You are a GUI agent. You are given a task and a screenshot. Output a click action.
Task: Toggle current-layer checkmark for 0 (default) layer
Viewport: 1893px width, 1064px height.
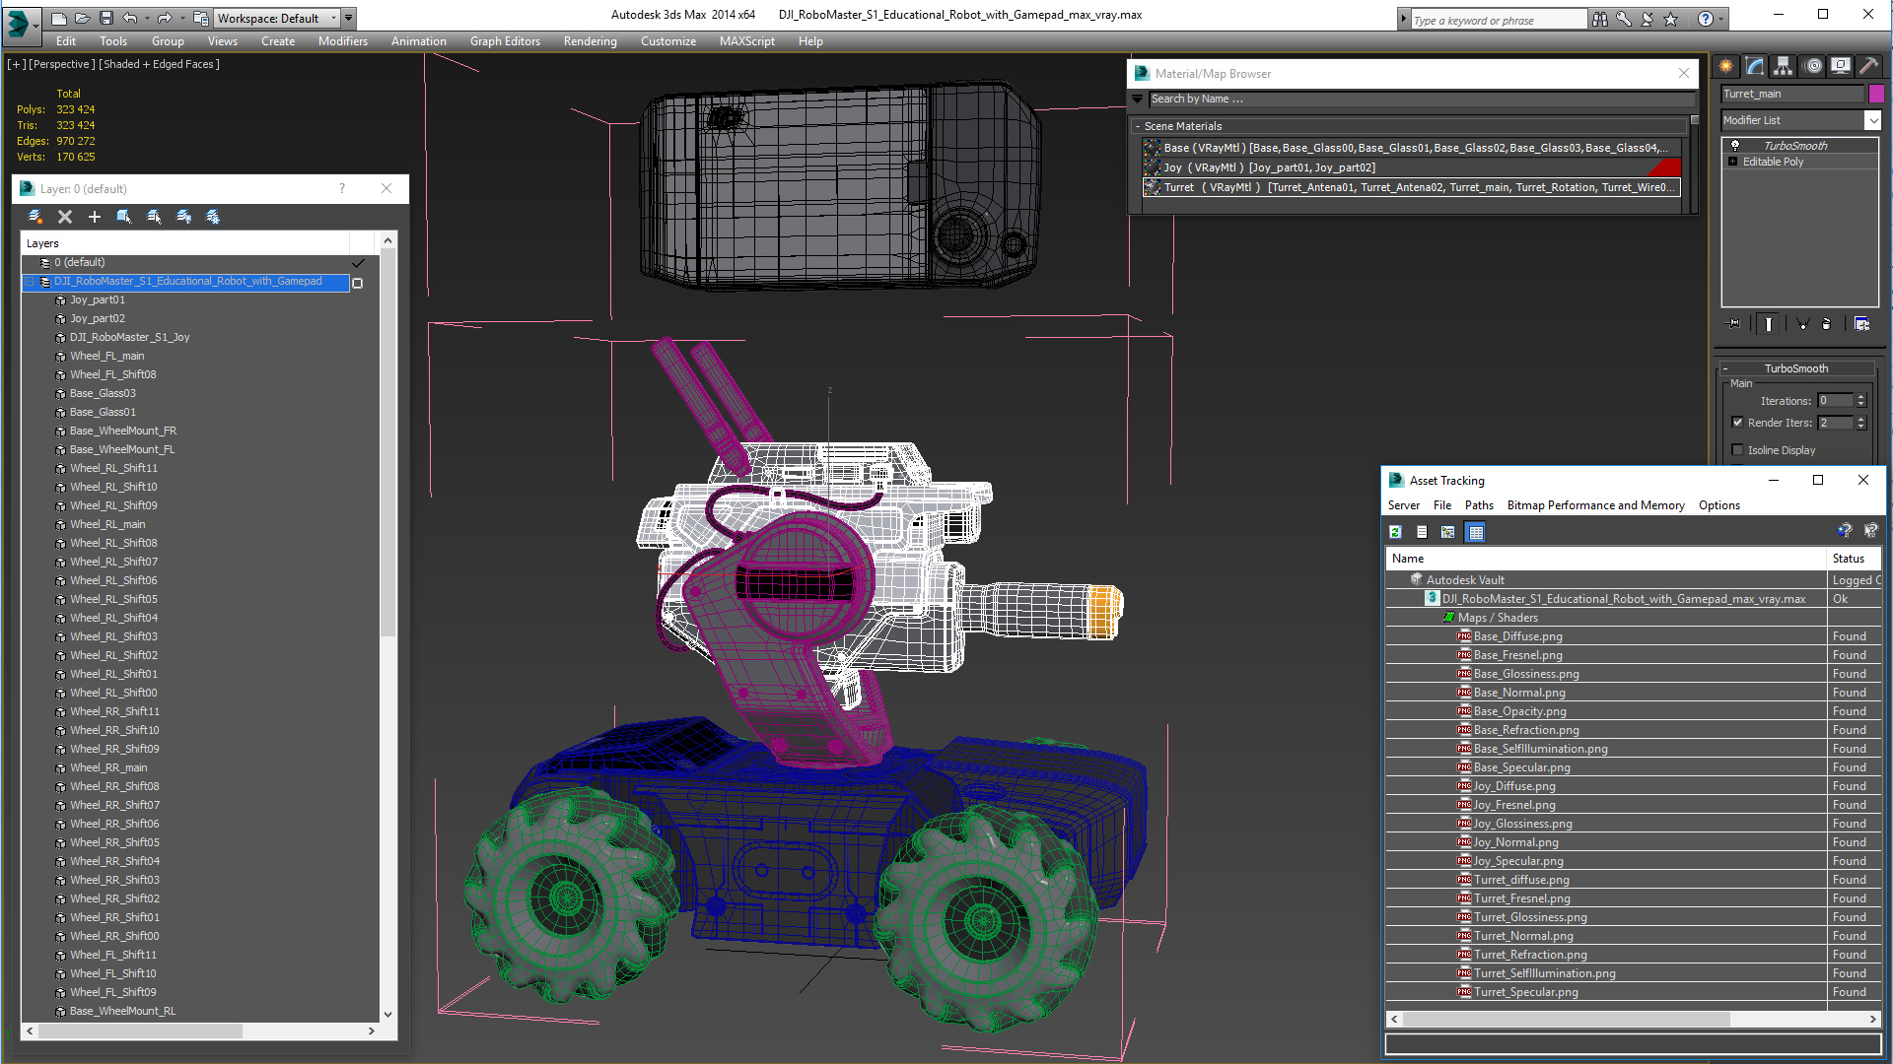358,263
